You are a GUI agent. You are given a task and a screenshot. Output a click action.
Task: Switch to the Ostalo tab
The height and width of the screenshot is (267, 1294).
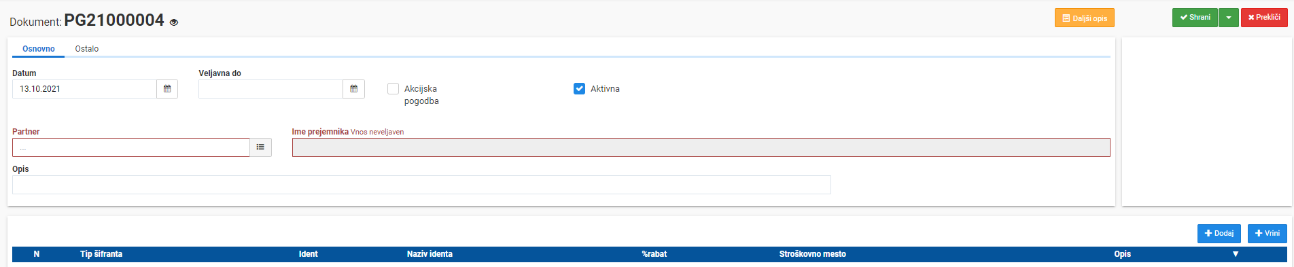click(87, 49)
